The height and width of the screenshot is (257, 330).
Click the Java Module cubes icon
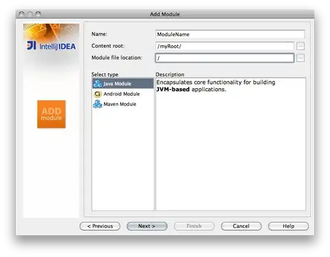click(x=97, y=83)
